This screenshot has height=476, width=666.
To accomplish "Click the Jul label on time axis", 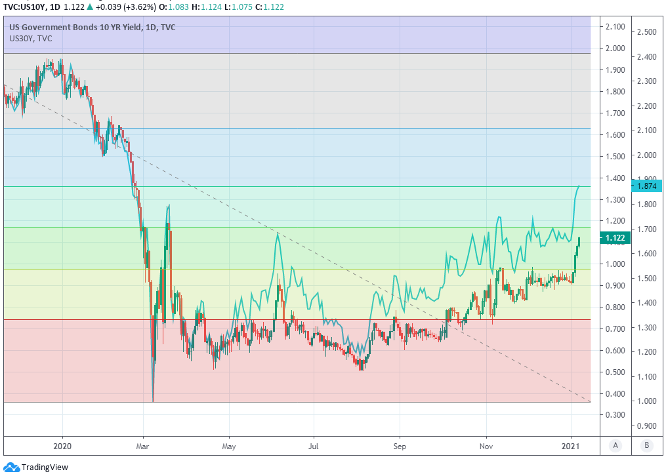I will point(314,446).
